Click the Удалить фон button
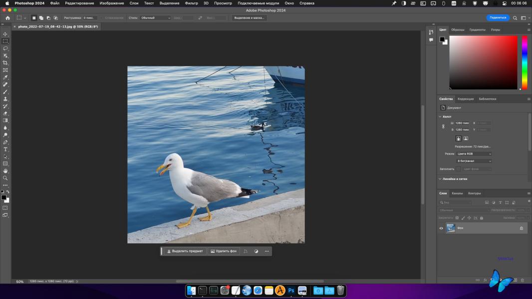 coord(223,251)
